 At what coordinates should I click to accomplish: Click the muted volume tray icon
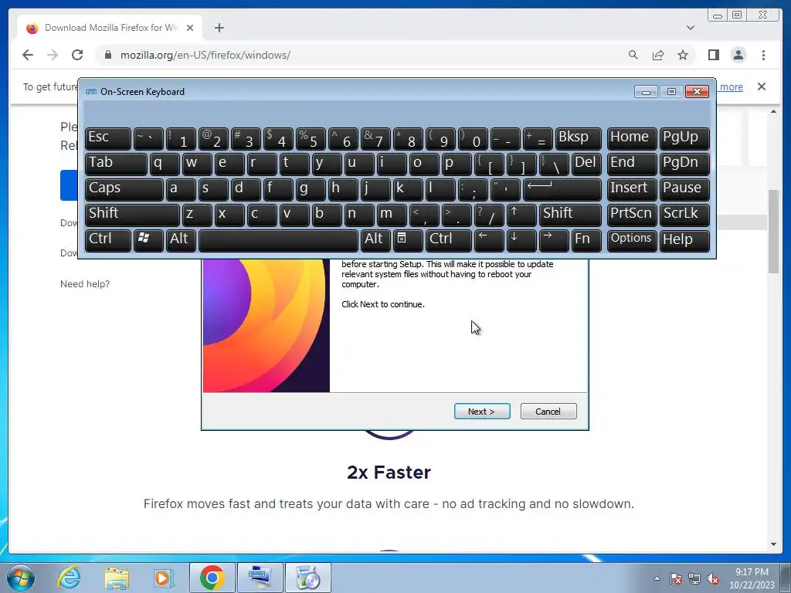[x=713, y=578]
